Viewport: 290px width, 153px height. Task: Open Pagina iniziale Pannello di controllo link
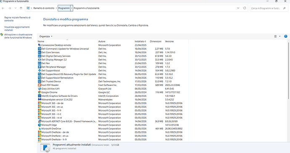[17, 19]
